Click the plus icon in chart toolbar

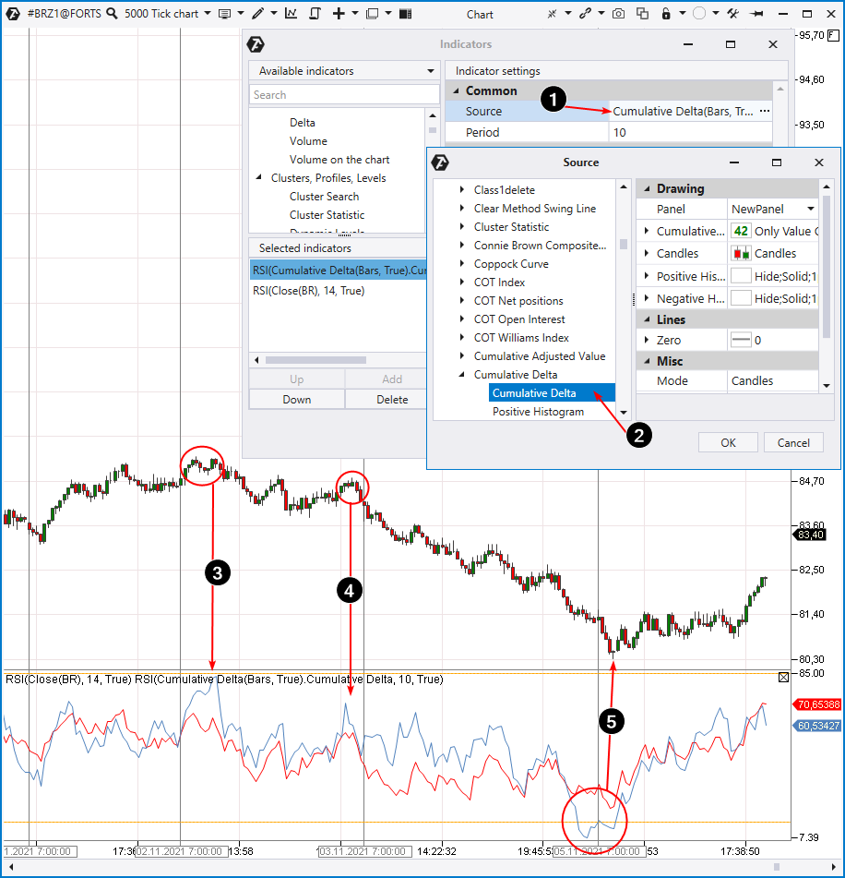tap(339, 14)
